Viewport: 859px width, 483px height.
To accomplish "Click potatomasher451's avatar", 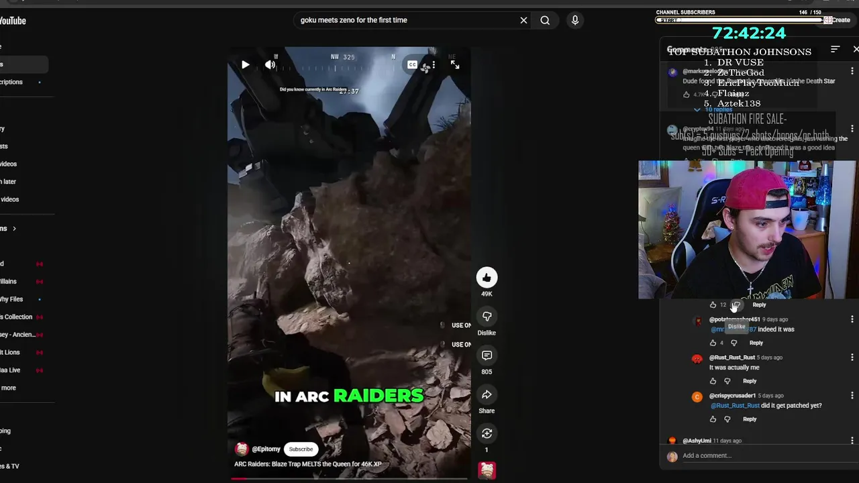I will coord(697,321).
